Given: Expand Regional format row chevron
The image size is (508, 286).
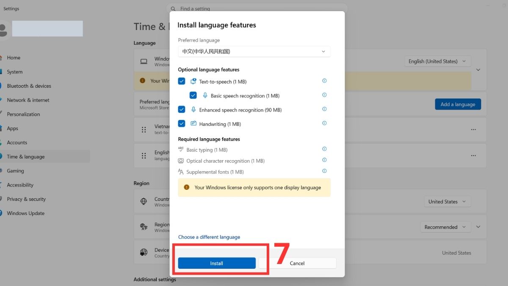Looking at the screenshot, I should (x=478, y=227).
